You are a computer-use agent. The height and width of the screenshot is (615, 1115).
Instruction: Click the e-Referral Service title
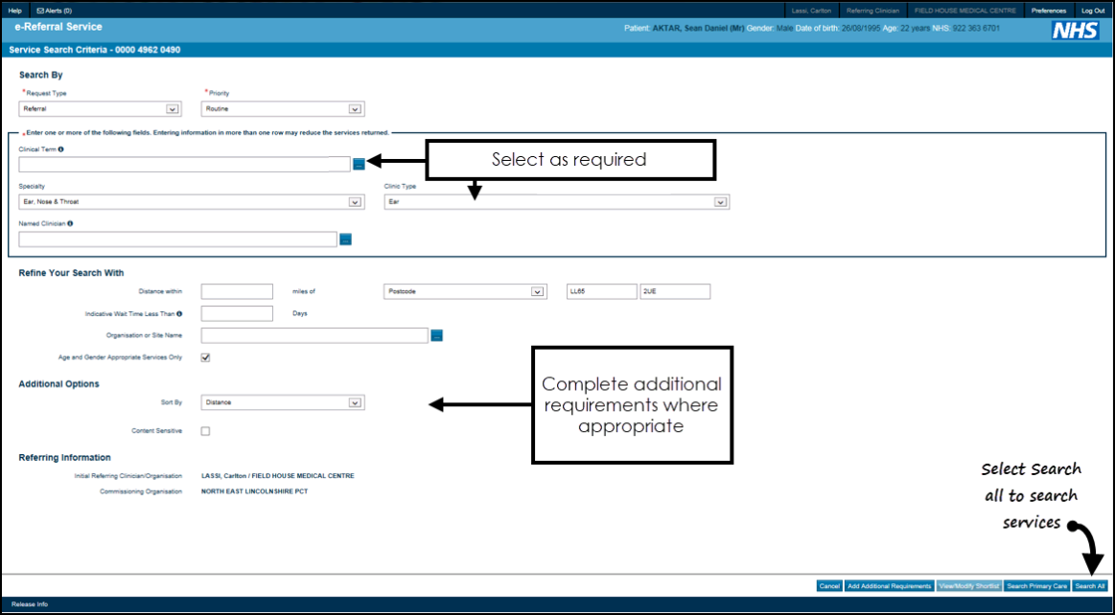tap(58, 27)
